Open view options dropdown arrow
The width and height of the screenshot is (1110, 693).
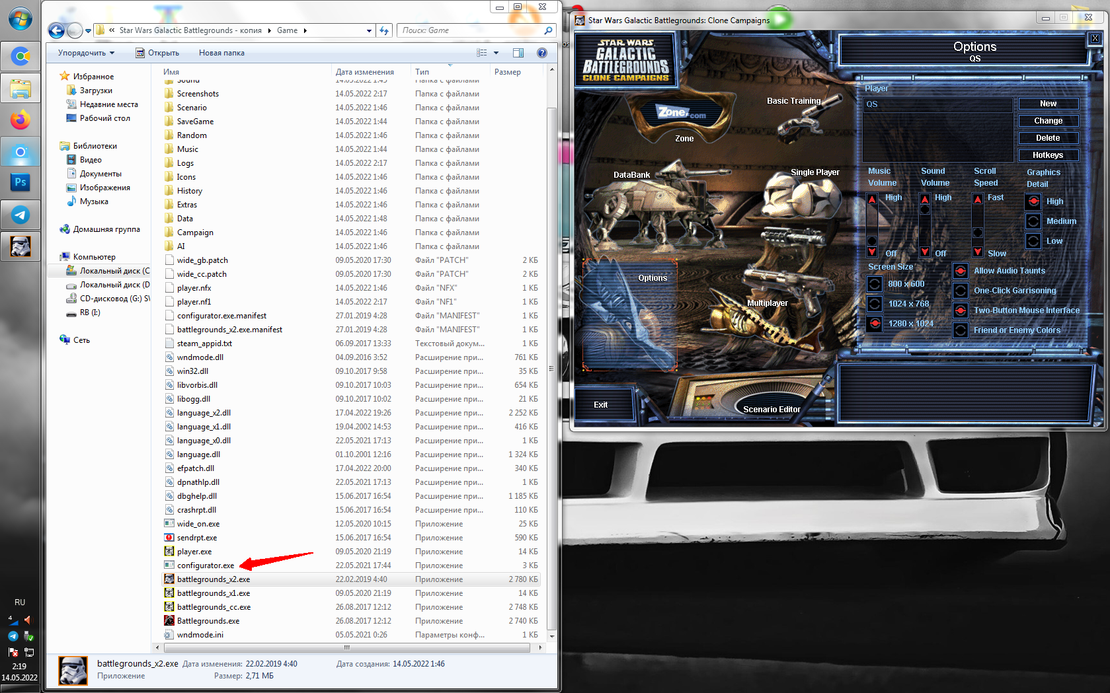pos(496,53)
